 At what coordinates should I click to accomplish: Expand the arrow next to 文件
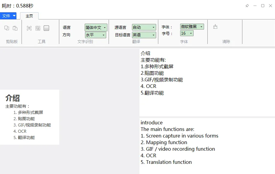(x=13, y=16)
